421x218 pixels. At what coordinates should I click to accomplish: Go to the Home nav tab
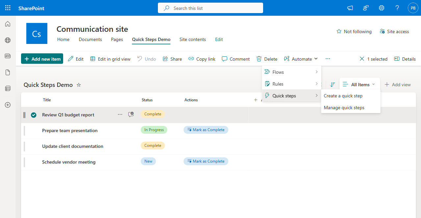63,39
